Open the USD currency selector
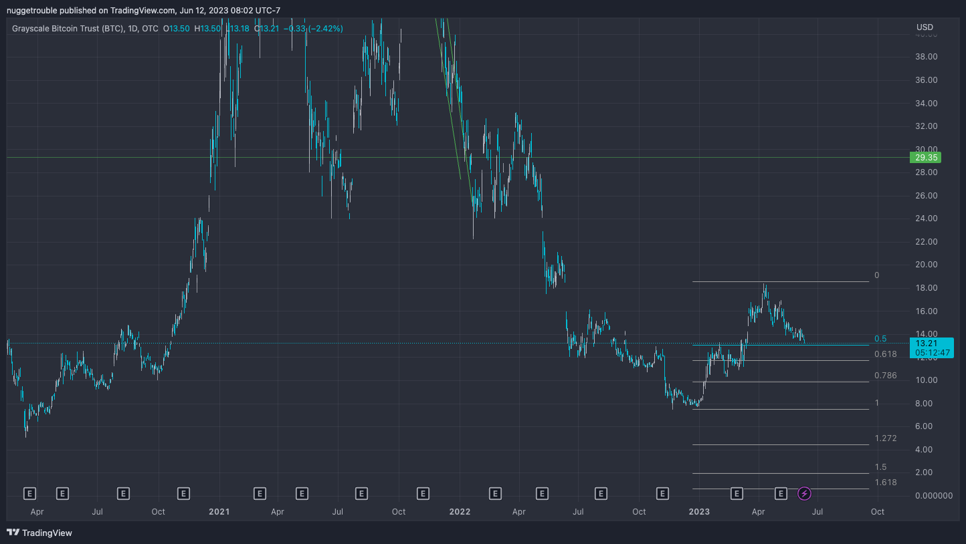This screenshot has height=544, width=966. pos(925,27)
